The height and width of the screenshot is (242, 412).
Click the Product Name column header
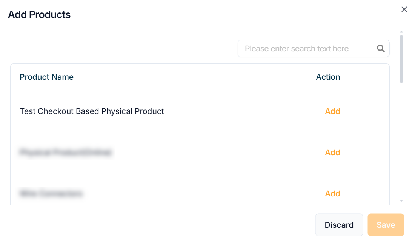(x=46, y=77)
